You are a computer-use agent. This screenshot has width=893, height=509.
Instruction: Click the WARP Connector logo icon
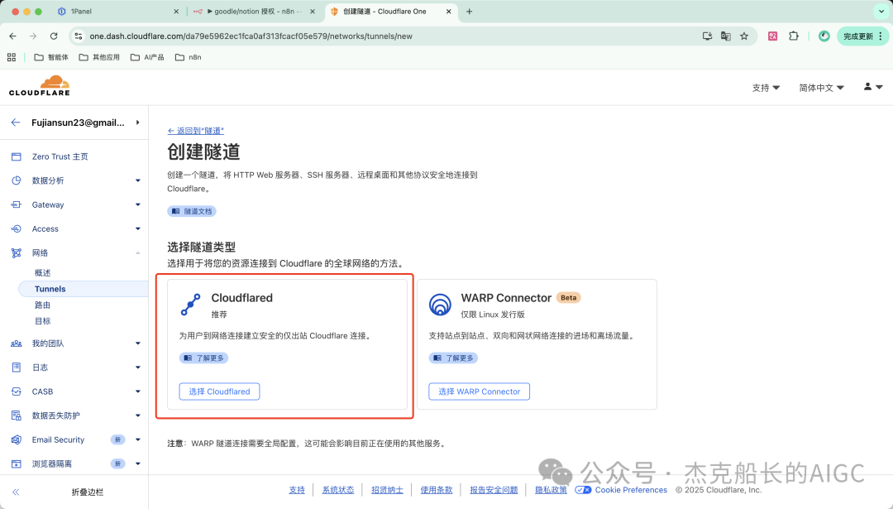click(x=440, y=305)
